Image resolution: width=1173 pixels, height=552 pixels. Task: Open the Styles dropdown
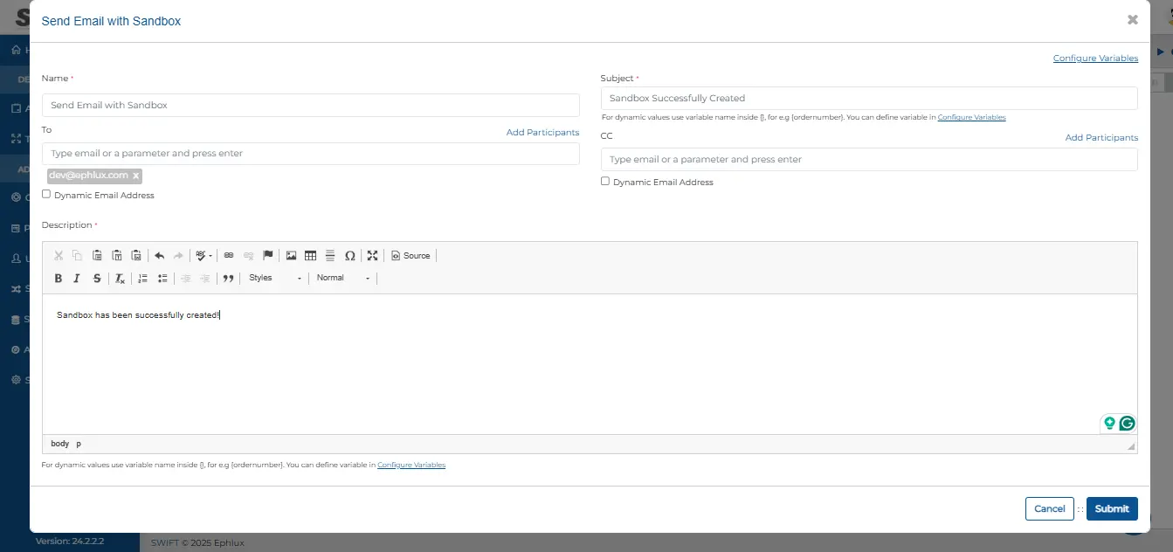click(x=275, y=279)
